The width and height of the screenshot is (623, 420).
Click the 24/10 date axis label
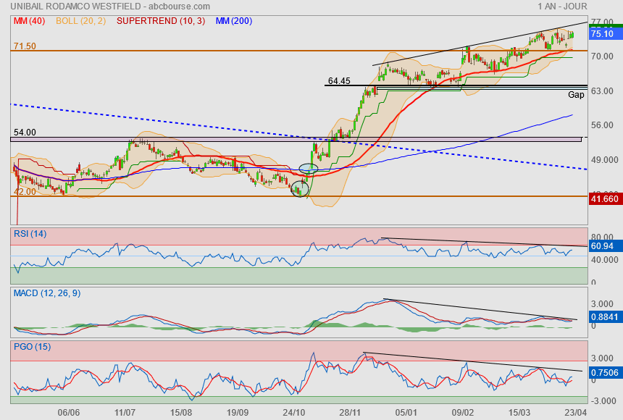pos(293,413)
